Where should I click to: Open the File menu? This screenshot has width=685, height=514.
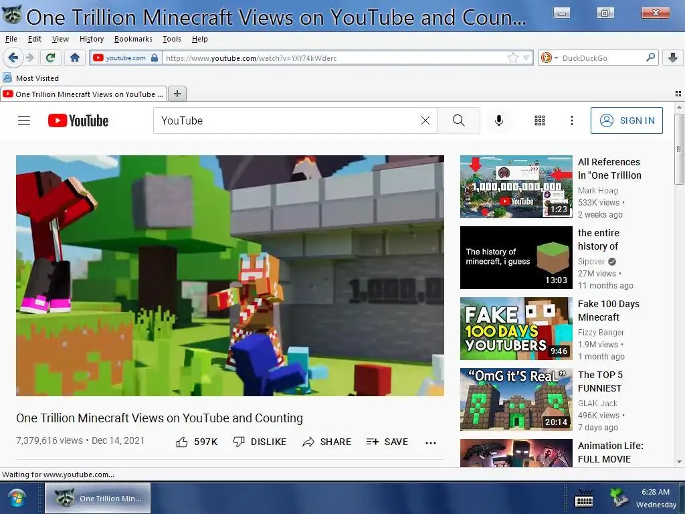[11, 39]
